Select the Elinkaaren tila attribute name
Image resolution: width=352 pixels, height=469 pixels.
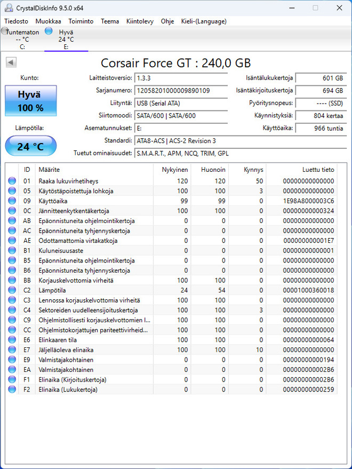coord(58,340)
